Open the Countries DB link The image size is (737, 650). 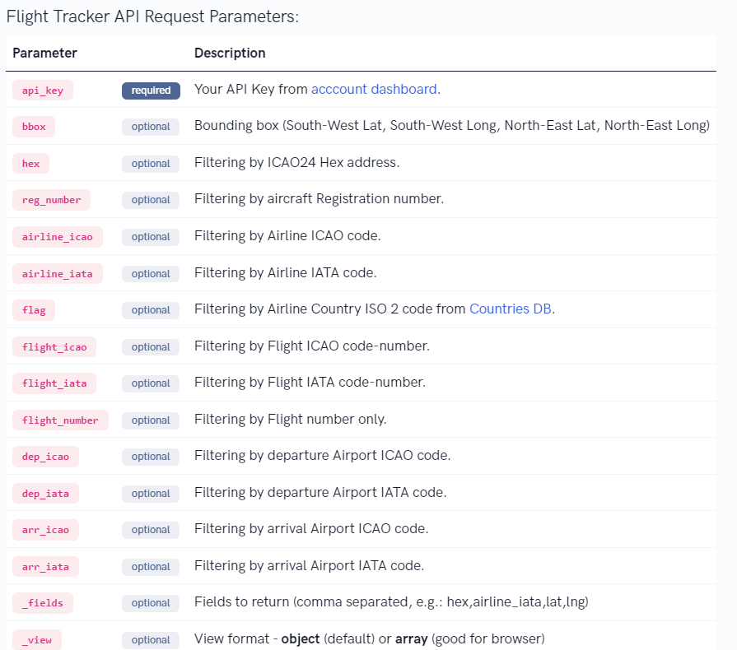(510, 309)
